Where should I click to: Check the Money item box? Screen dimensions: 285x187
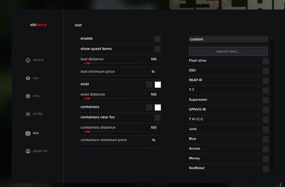[x=266, y=159]
